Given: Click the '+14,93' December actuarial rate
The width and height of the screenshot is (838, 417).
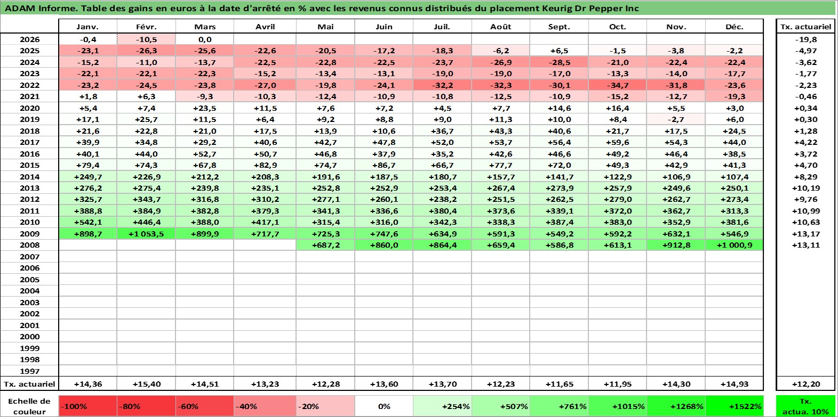Looking at the screenshot, I should (735, 384).
